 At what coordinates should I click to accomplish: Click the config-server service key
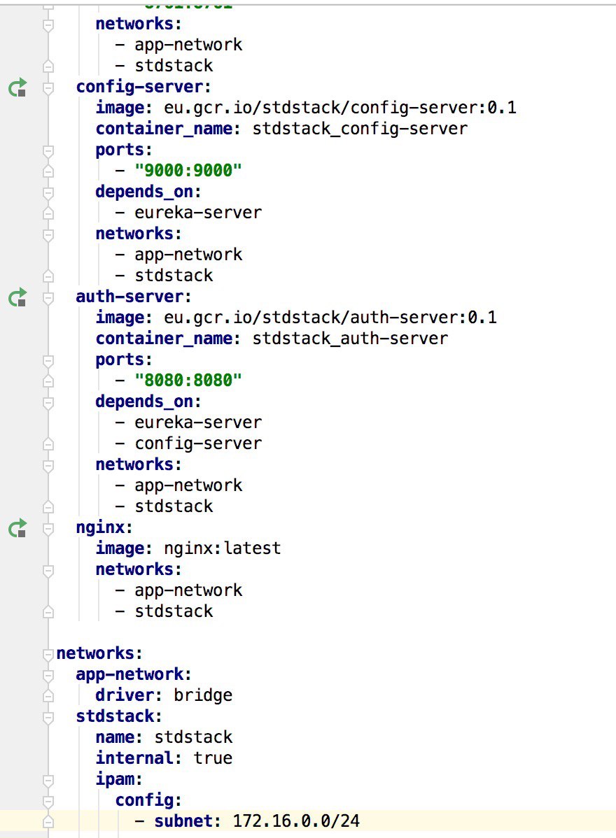coord(143,87)
